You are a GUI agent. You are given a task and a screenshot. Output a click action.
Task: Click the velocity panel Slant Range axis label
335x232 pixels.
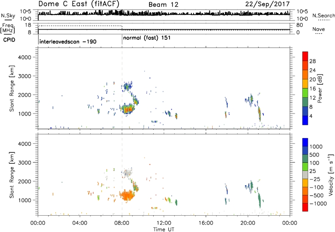click(x=12, y=175)
